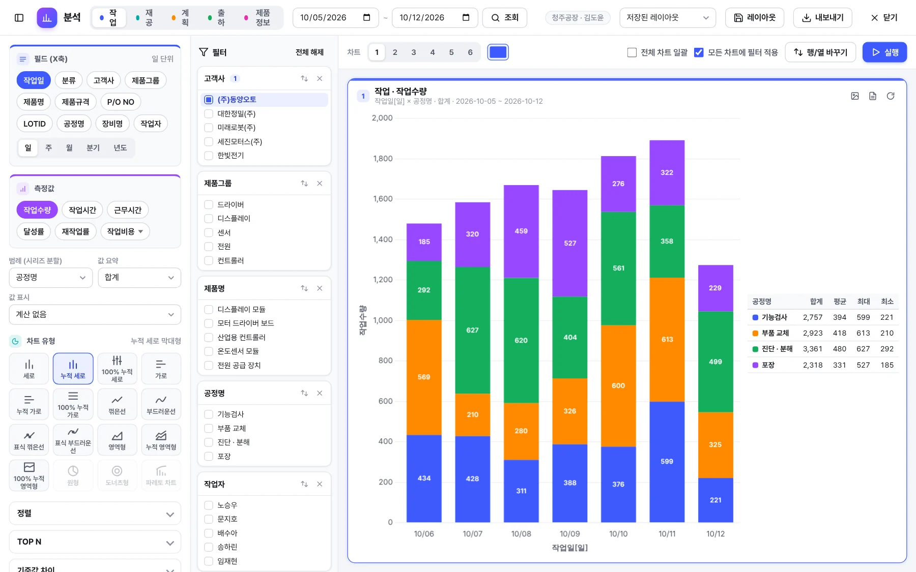Viewport: 916px width, 572px height.
Task: Select the 영역형 area chart type
Action: pyautogui.click(x=117, y=440)
